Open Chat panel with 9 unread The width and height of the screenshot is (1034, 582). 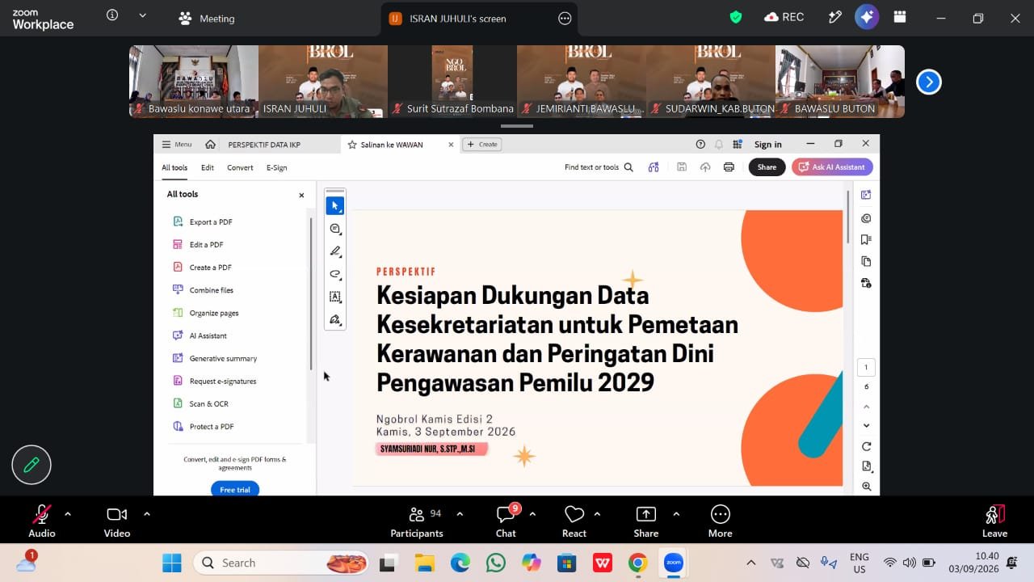point(506,521)
